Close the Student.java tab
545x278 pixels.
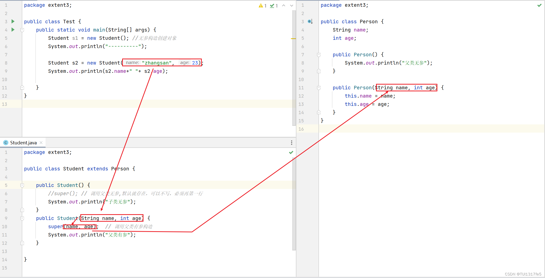41,143
